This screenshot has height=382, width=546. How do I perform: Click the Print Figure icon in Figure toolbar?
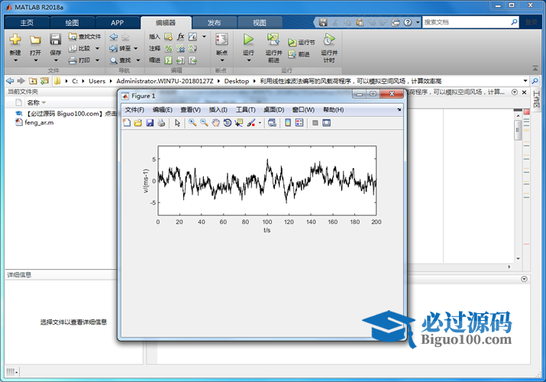coord(161,122)
